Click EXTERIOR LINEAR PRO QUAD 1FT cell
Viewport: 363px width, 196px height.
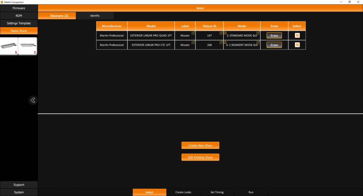point(151,36)
